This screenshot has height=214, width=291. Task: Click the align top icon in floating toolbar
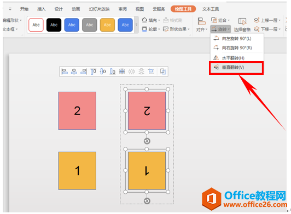coord(93,72)
